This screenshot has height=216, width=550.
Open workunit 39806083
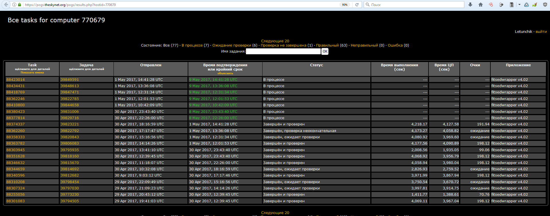[70, 143]
